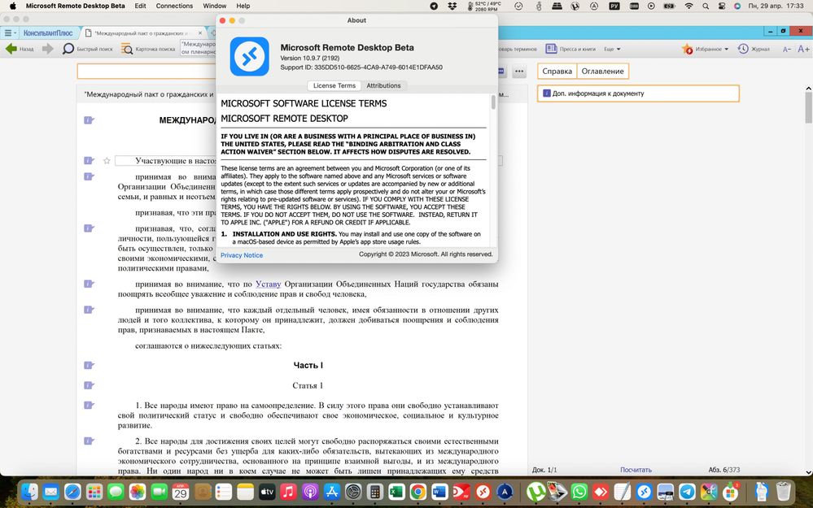Open Microsoft Remote Desktop Beta app menu
Viewport: 813px width, 508px height.
pos(75,7)
